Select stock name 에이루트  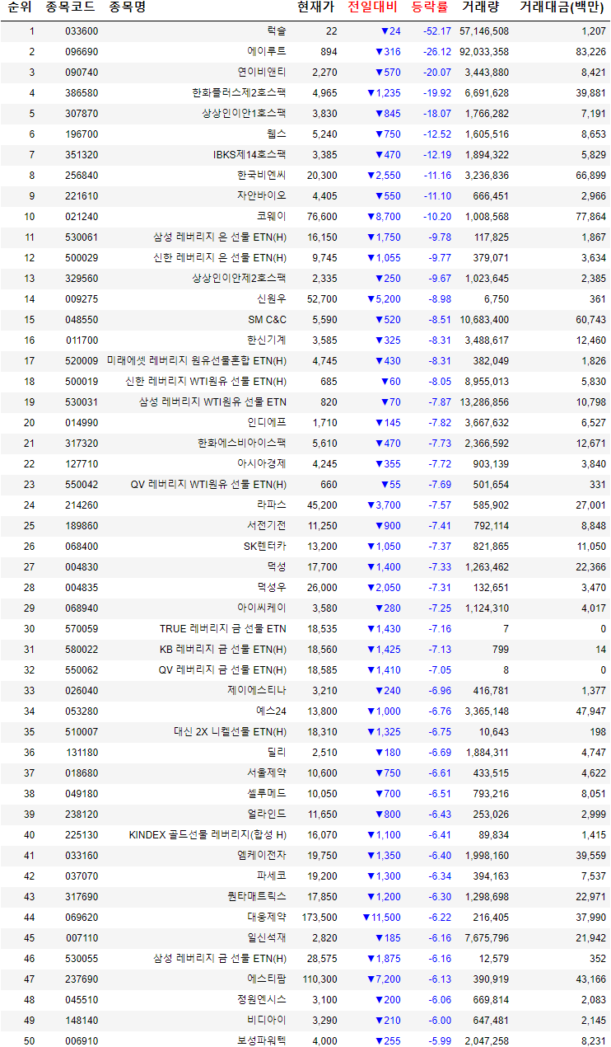267,52
